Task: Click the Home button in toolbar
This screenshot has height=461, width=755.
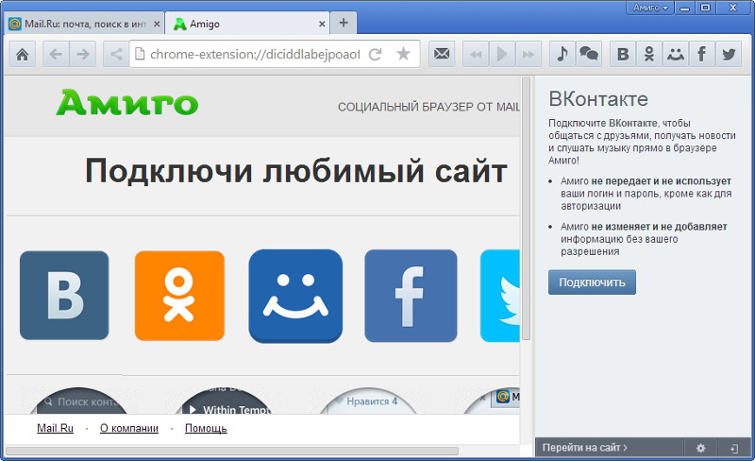Action: click(x=23, y=55)
